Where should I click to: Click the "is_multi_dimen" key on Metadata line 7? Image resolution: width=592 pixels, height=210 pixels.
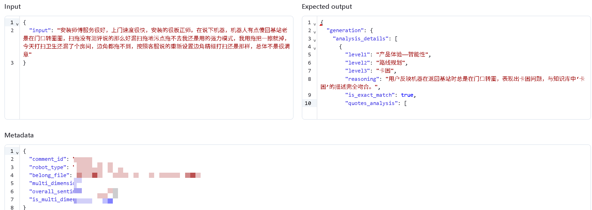coord(52,199)
